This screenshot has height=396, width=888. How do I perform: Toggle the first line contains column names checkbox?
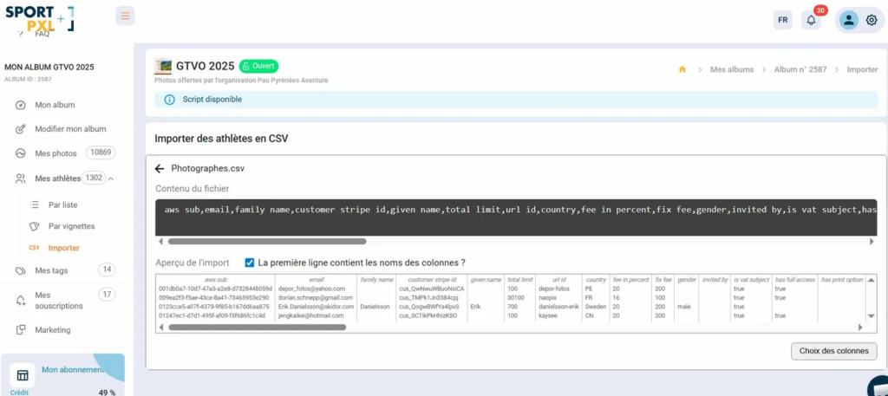point(250,263)
